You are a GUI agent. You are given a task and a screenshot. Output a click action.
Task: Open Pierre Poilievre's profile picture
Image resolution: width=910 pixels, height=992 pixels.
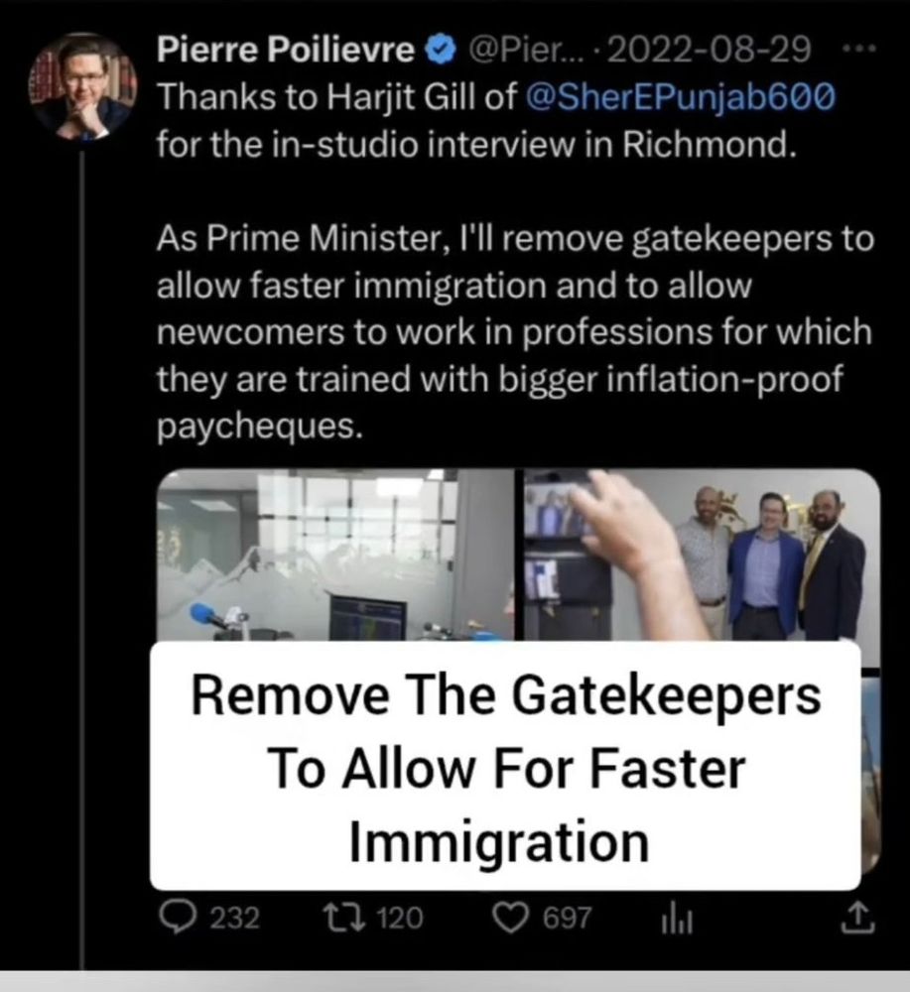click(x=82, y=86)
